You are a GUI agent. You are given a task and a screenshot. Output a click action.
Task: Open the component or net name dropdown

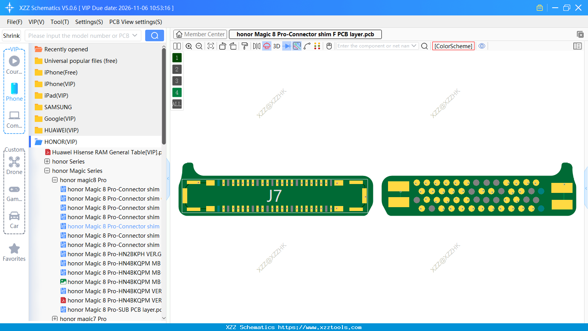point(414,46)
